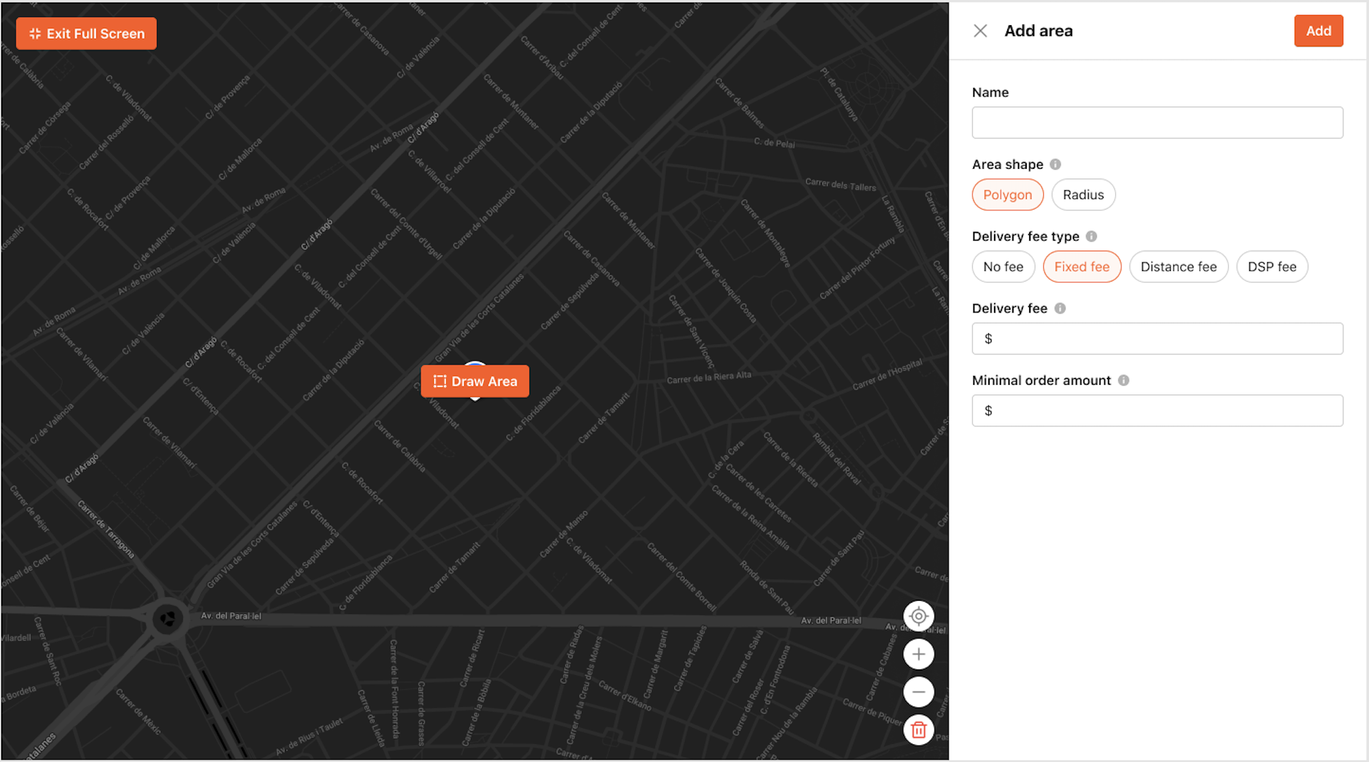Screen dimensions: 1369x762
Task: Zoom out on the map
Action: (x=918, y=692)
